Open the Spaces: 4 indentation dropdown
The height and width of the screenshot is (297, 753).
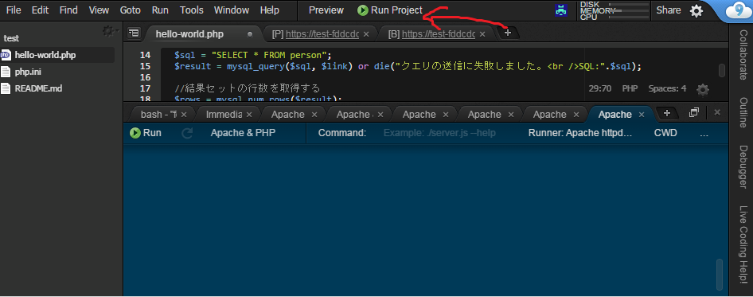(667, 89)
